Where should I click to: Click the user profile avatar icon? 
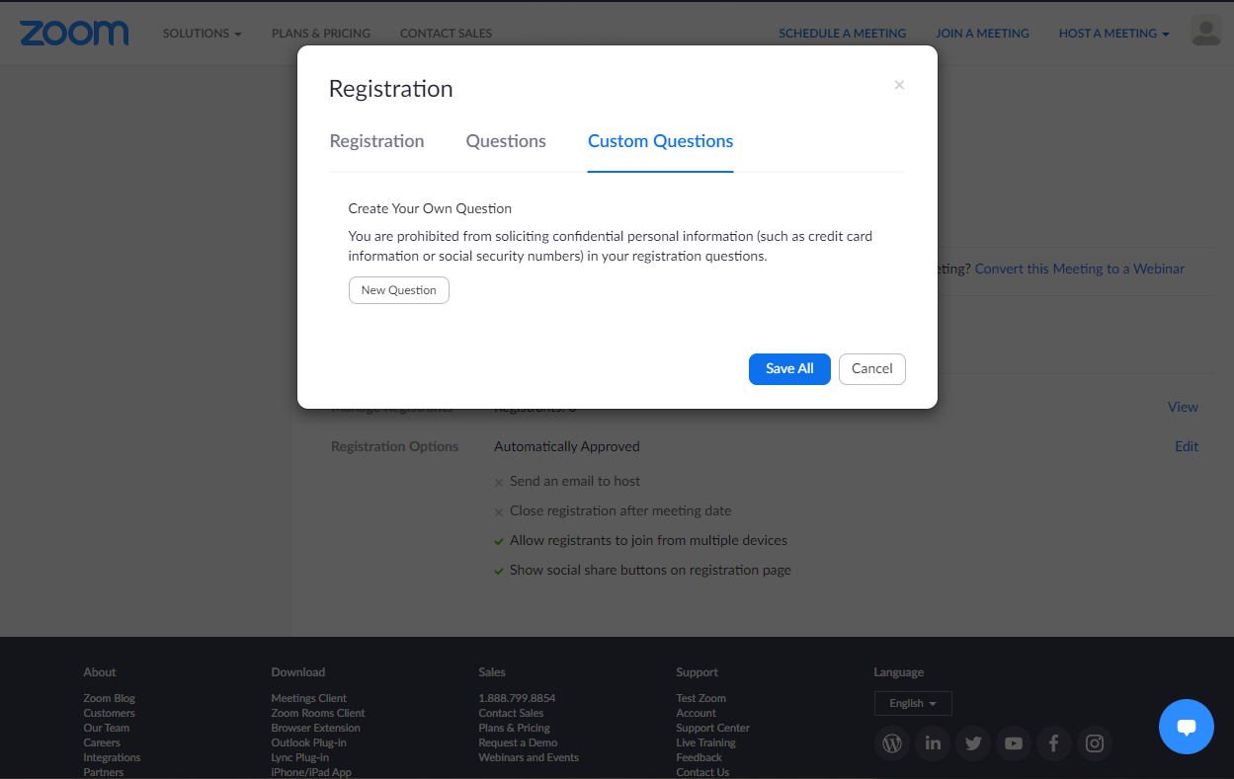click(1206, 32)
